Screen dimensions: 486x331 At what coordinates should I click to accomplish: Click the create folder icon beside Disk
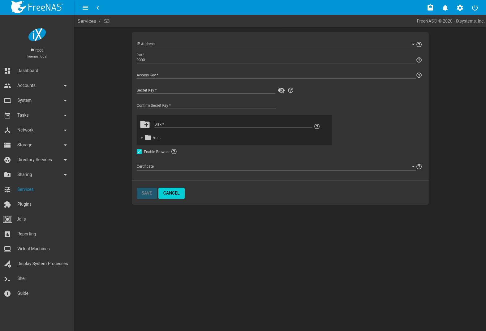point(145,124)
